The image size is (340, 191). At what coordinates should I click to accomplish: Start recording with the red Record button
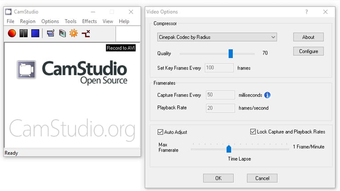pos(12,33)
